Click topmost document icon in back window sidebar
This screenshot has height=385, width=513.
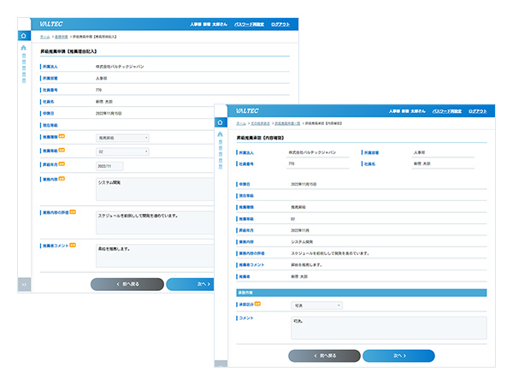tap(24, 57)
